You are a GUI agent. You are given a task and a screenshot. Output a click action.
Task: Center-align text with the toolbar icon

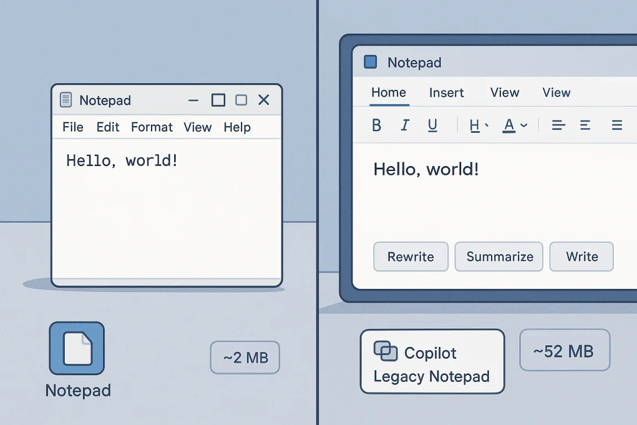(x=585, y=125)
